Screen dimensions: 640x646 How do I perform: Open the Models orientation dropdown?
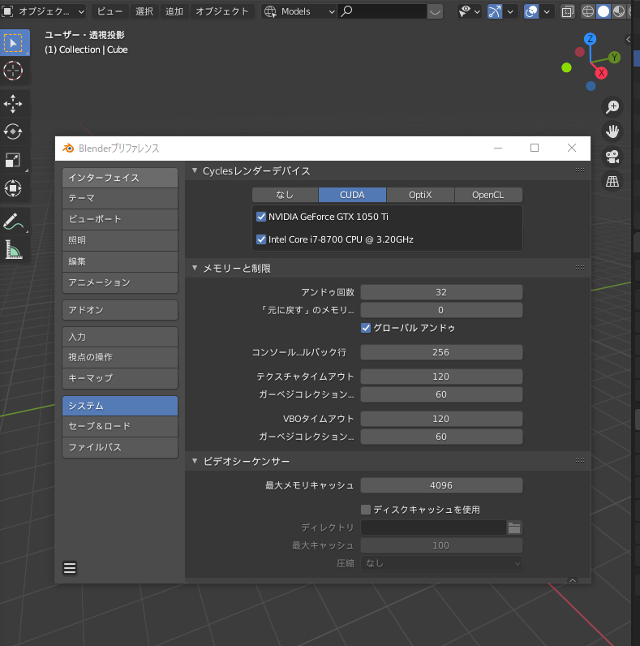(299, 11)
